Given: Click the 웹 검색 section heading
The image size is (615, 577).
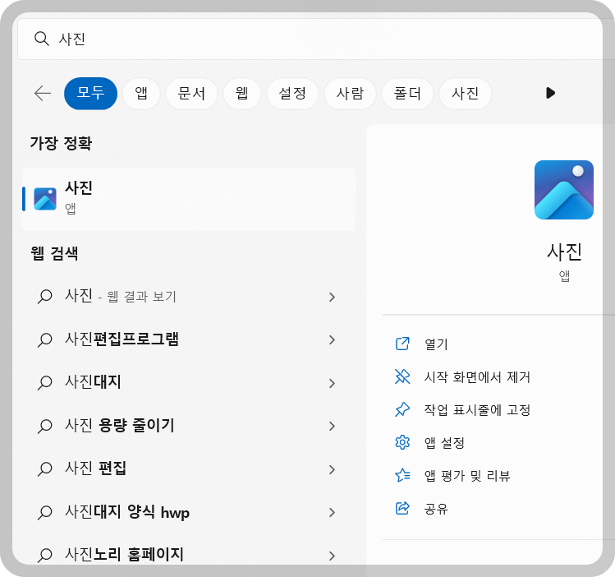Looking at the screenshot, I should click(x=54, y=253).
